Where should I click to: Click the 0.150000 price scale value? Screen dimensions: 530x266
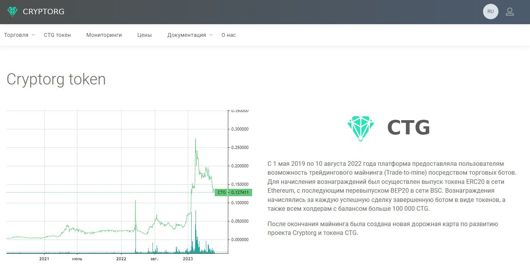[x=239, y=184]
